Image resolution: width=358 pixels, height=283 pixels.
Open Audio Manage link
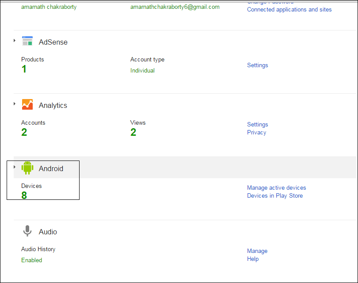(257, 251)
